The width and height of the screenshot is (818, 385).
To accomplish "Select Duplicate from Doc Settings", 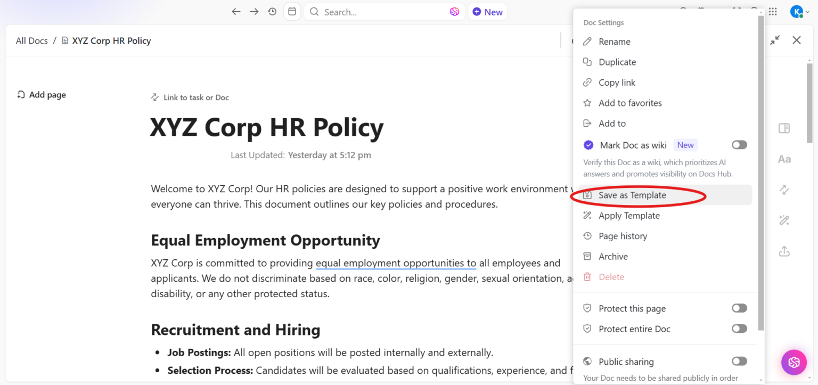I will click(617, 62).
